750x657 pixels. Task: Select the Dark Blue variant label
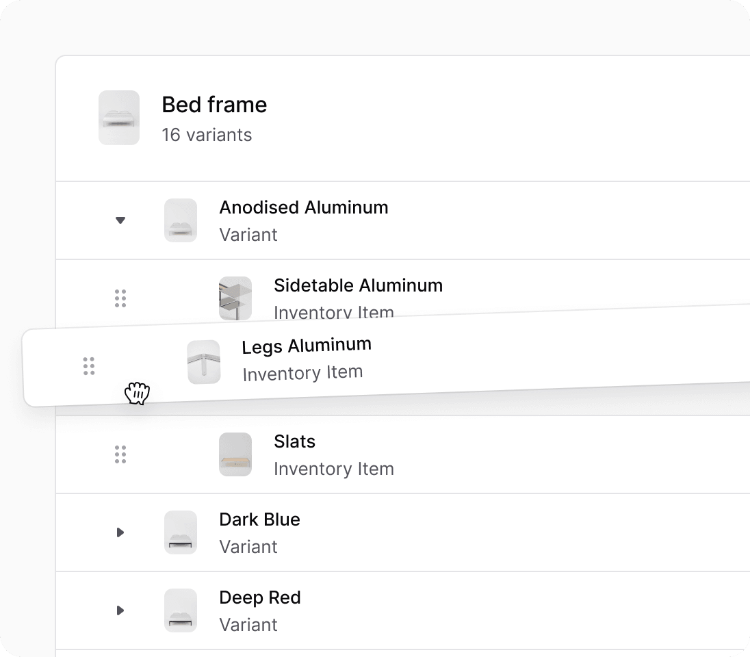[260, 519]
